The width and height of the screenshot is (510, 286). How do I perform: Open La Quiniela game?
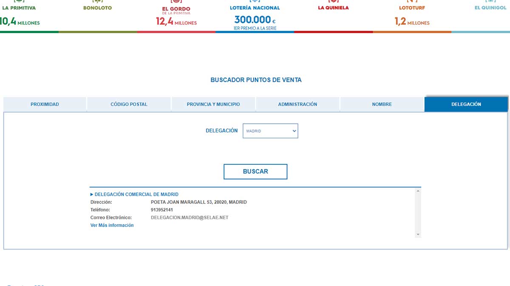click(x=333, y=8)
